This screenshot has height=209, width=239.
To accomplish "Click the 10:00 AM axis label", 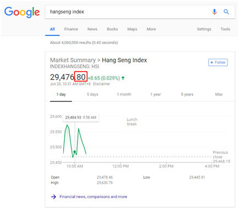I will 75,166.
